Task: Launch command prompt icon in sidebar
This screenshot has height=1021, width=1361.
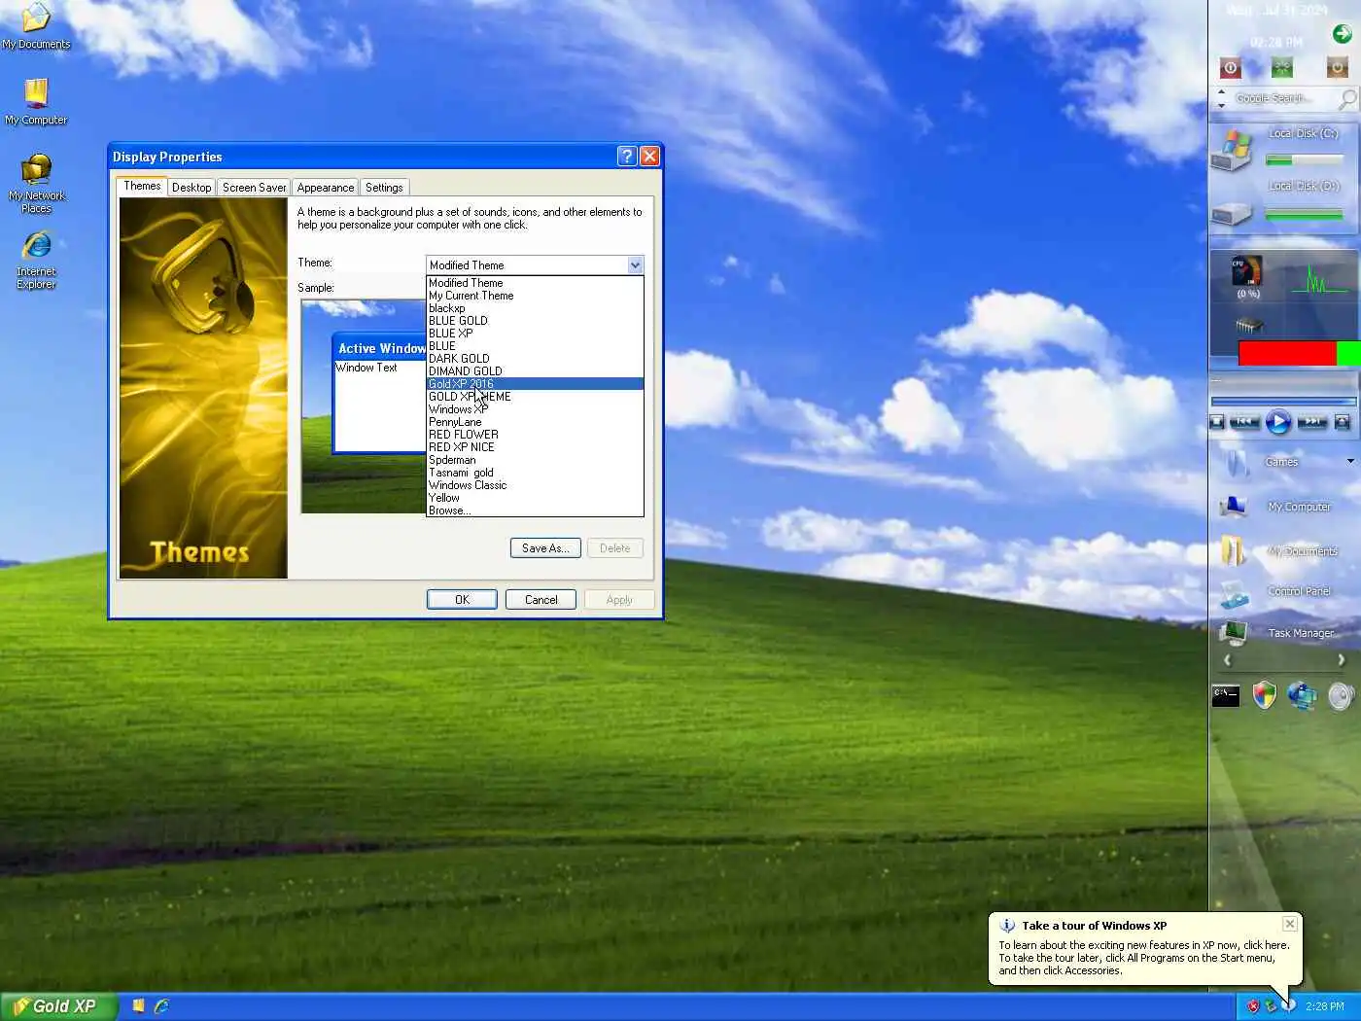Action: [x=1226, y=696]
